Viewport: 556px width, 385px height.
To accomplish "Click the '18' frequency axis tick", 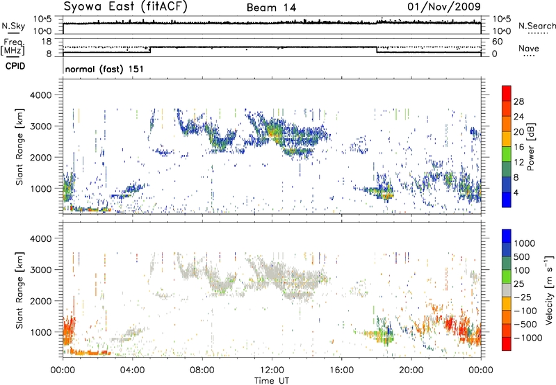I will pyautogui.click(x=47, y=42).
